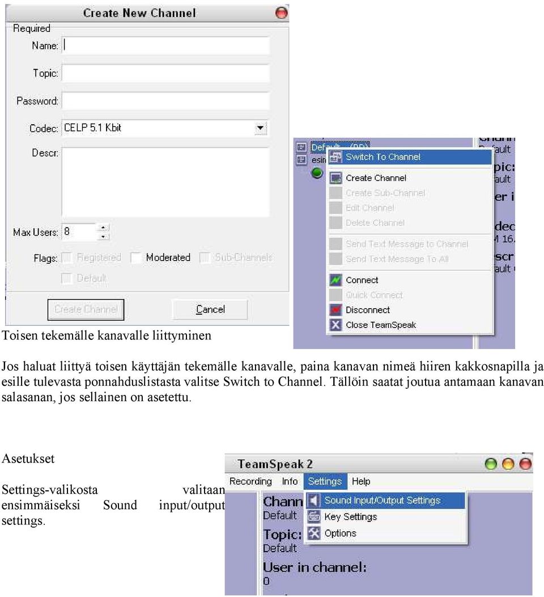Click the Switch To Channel icon
This screenshot has width=544, height=597.
(x=335, y=157)
